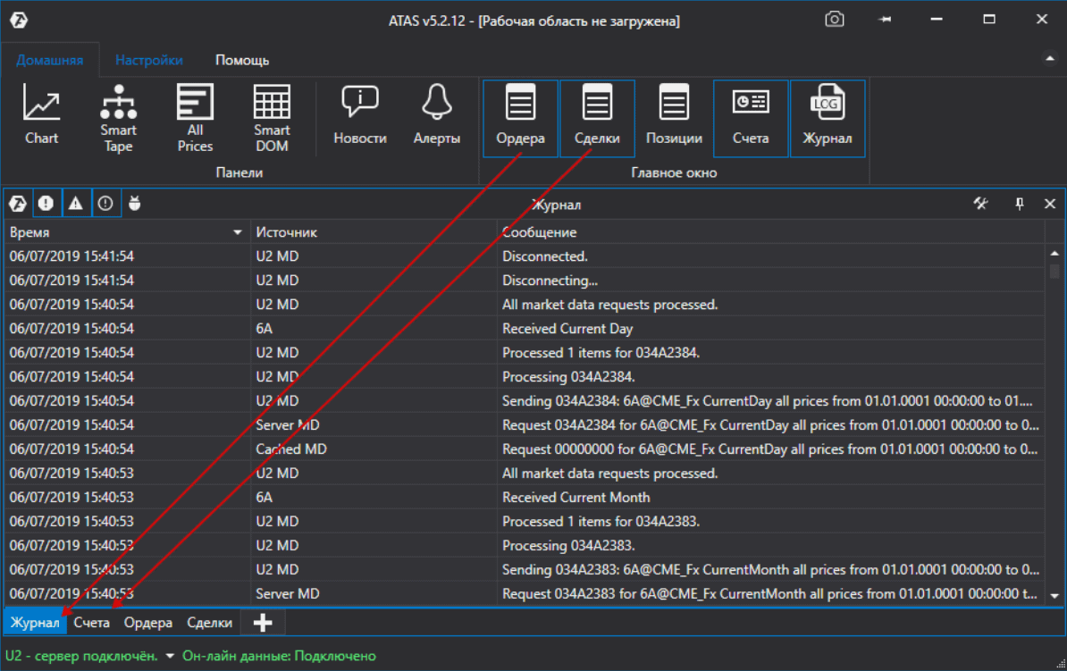Open journal panel settings with the wrench icon

click(980, 204)
